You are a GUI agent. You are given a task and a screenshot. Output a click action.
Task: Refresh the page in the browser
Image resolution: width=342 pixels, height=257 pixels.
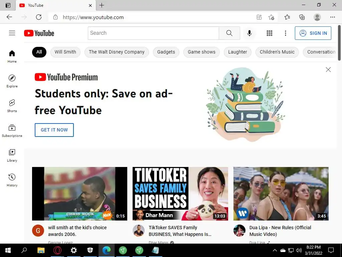pos(39,17)
